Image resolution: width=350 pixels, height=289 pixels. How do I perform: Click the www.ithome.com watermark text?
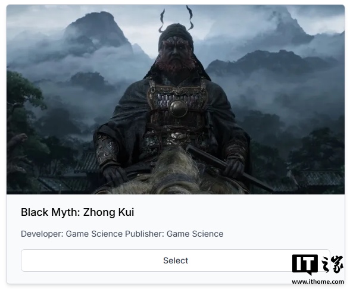pyautogui.click(x=318, y=282)
